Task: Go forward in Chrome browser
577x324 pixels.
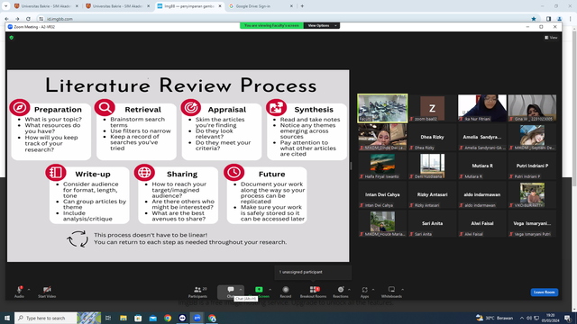Action: point(17,19)
